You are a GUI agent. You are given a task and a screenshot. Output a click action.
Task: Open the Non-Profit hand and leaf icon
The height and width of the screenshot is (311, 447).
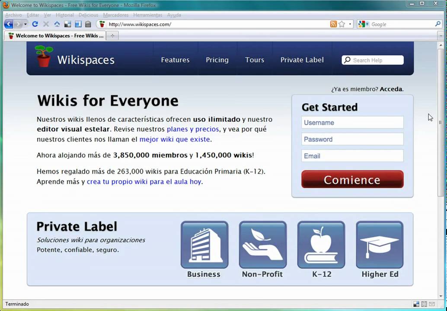[262, 245]
